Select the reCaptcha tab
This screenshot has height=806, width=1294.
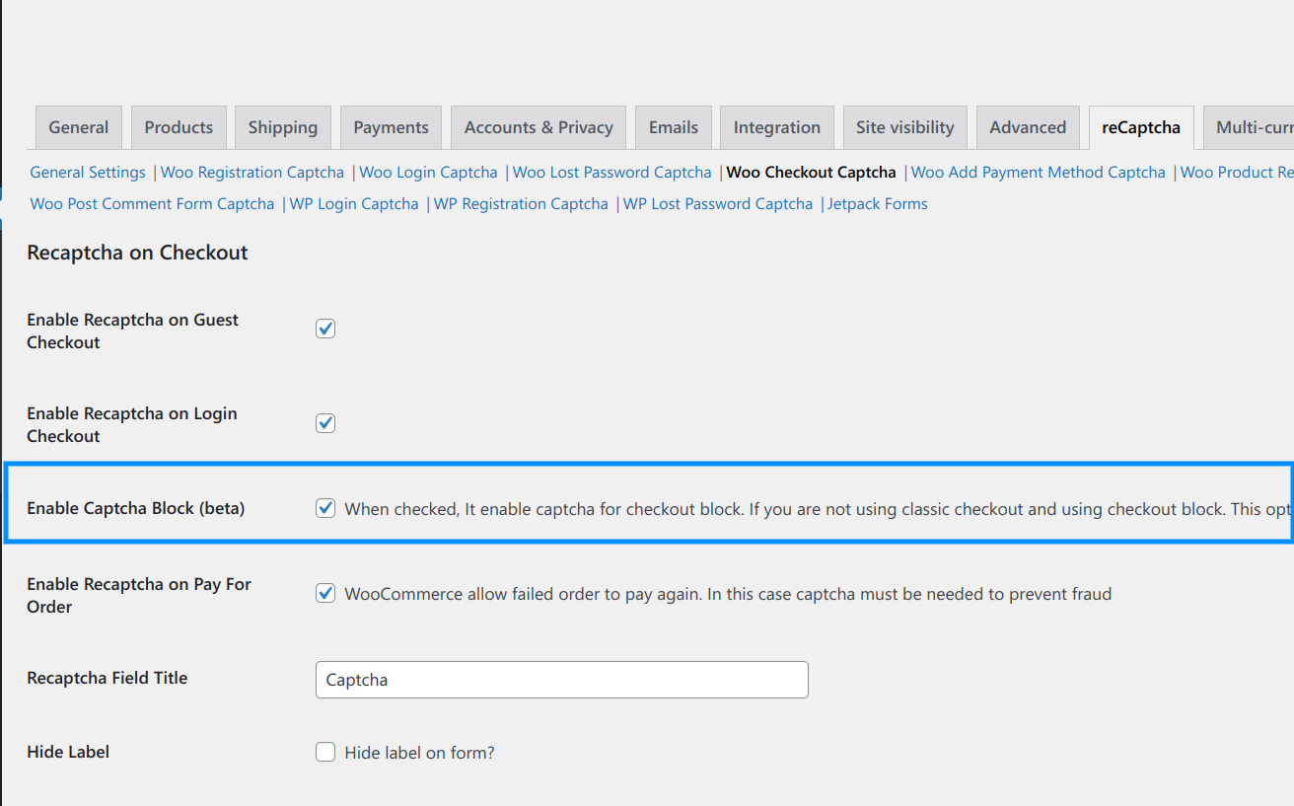(x=1141, y=127)
